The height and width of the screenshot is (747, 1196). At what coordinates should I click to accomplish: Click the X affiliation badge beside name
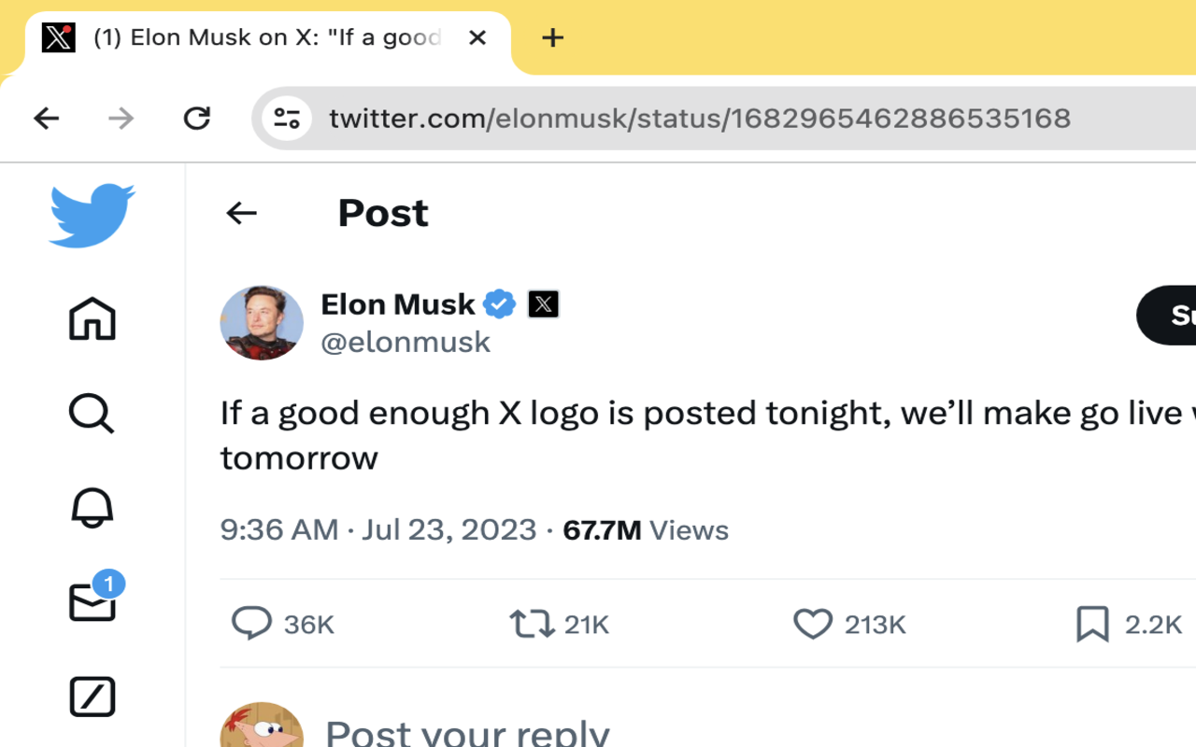(x=543, y=303)
